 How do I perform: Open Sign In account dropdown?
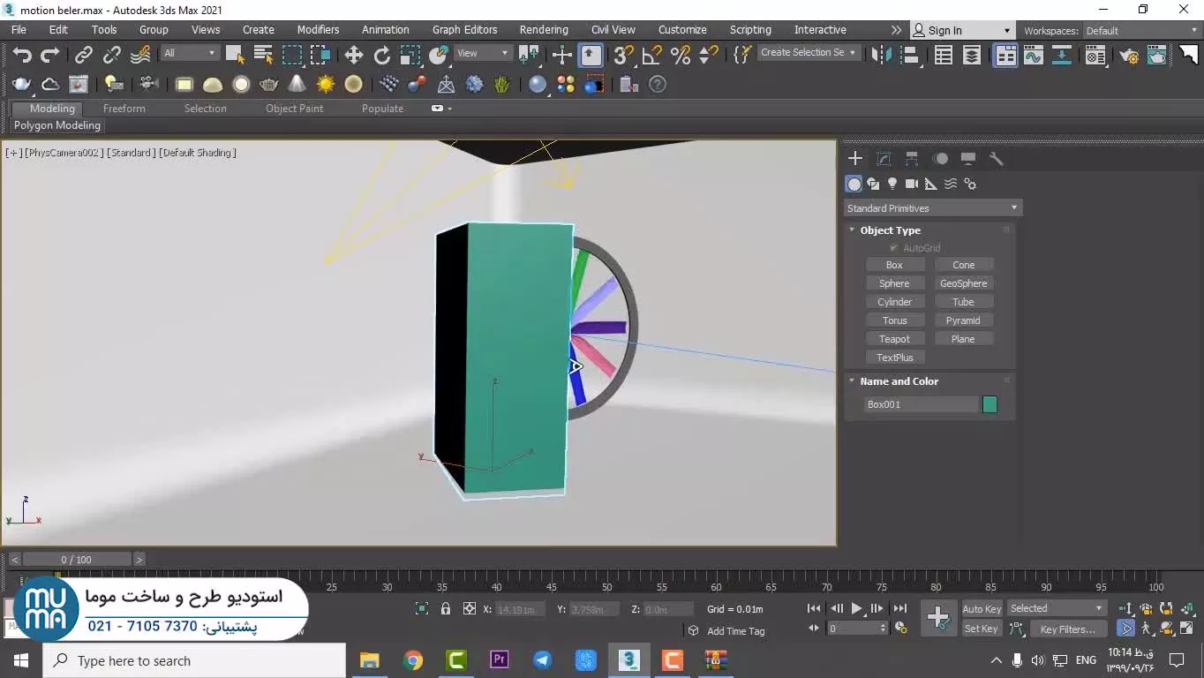coord(962,31)
